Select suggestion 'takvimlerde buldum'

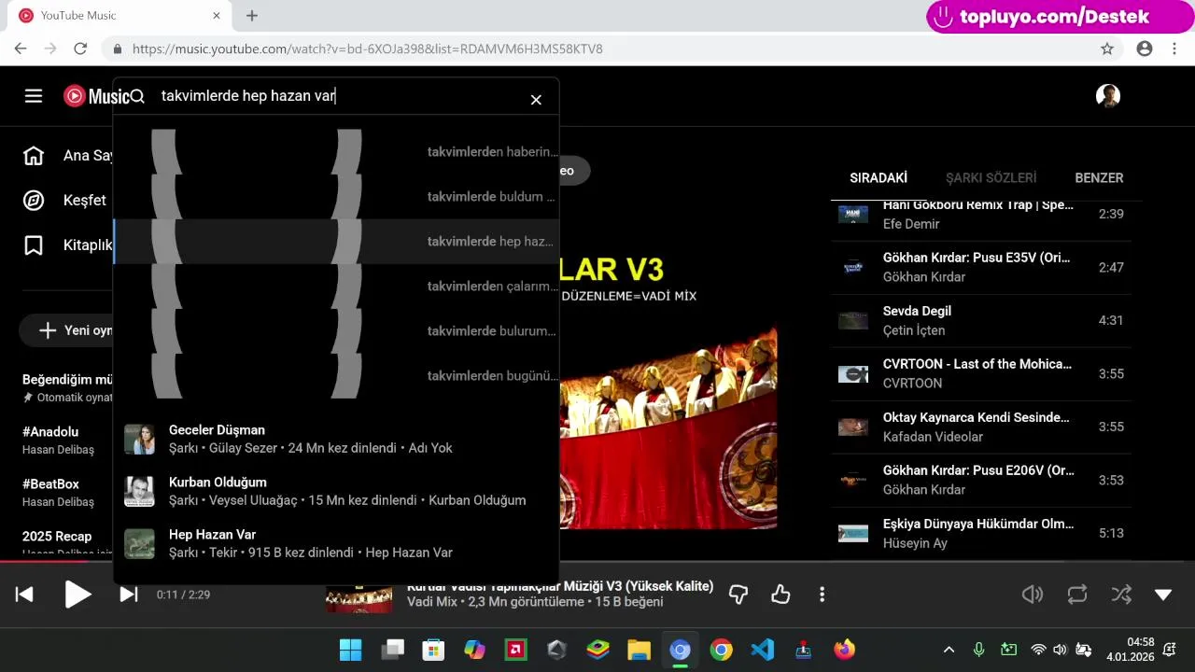point(336,197)
